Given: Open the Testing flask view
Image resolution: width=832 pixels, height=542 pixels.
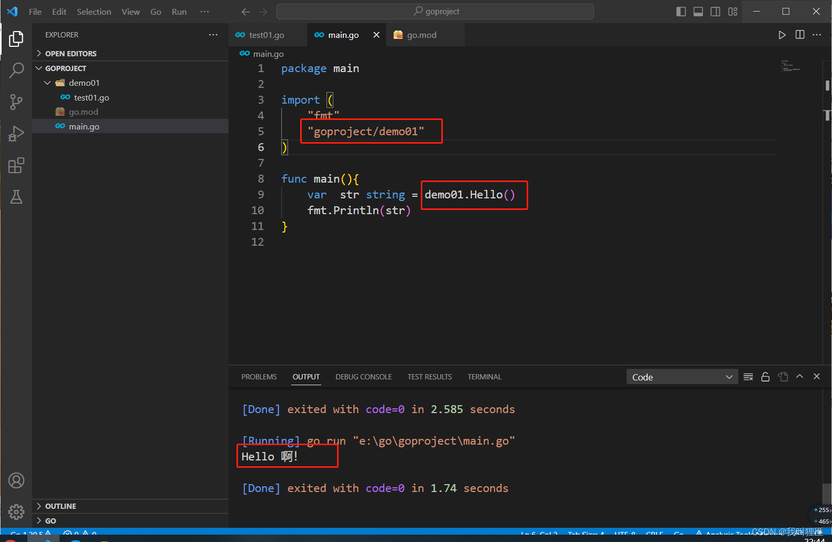Looking at the screenshot, I should (16, 197).
